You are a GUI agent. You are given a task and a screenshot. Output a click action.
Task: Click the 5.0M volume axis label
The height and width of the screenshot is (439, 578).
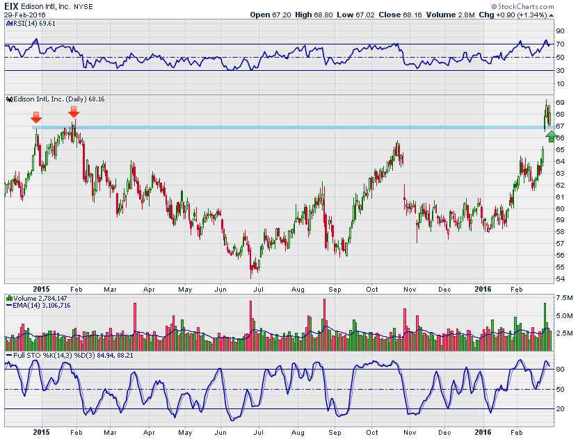(564, 316)
